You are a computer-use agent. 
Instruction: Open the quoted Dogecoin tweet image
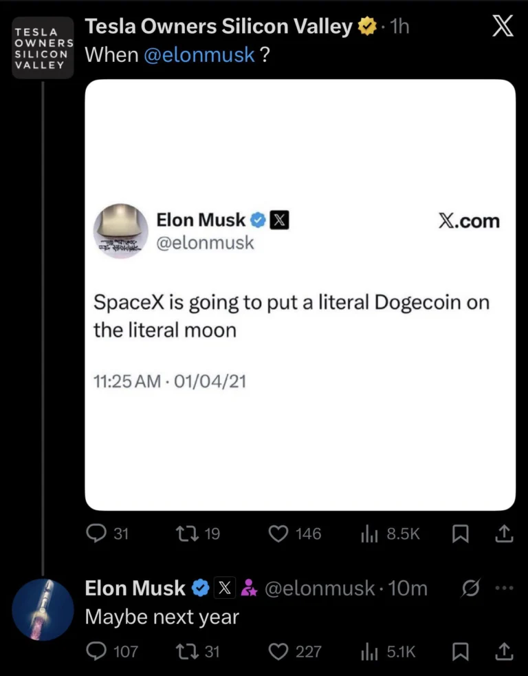tap(300, 295)
